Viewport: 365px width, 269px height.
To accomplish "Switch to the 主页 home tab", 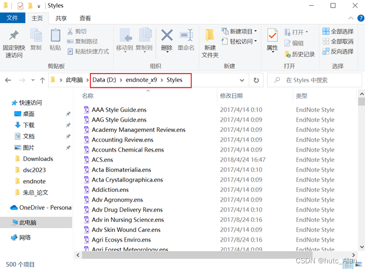I will point(37,18).
